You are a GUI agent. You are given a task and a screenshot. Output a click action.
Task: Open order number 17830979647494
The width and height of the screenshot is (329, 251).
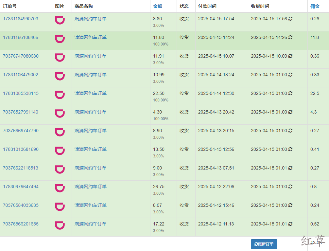point(21,187)
